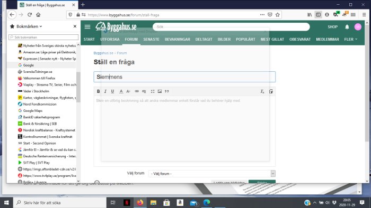The width and height of the screenshot is (371, 208).
Task: Insert an image in the post
Action: (x=160, y=91)
